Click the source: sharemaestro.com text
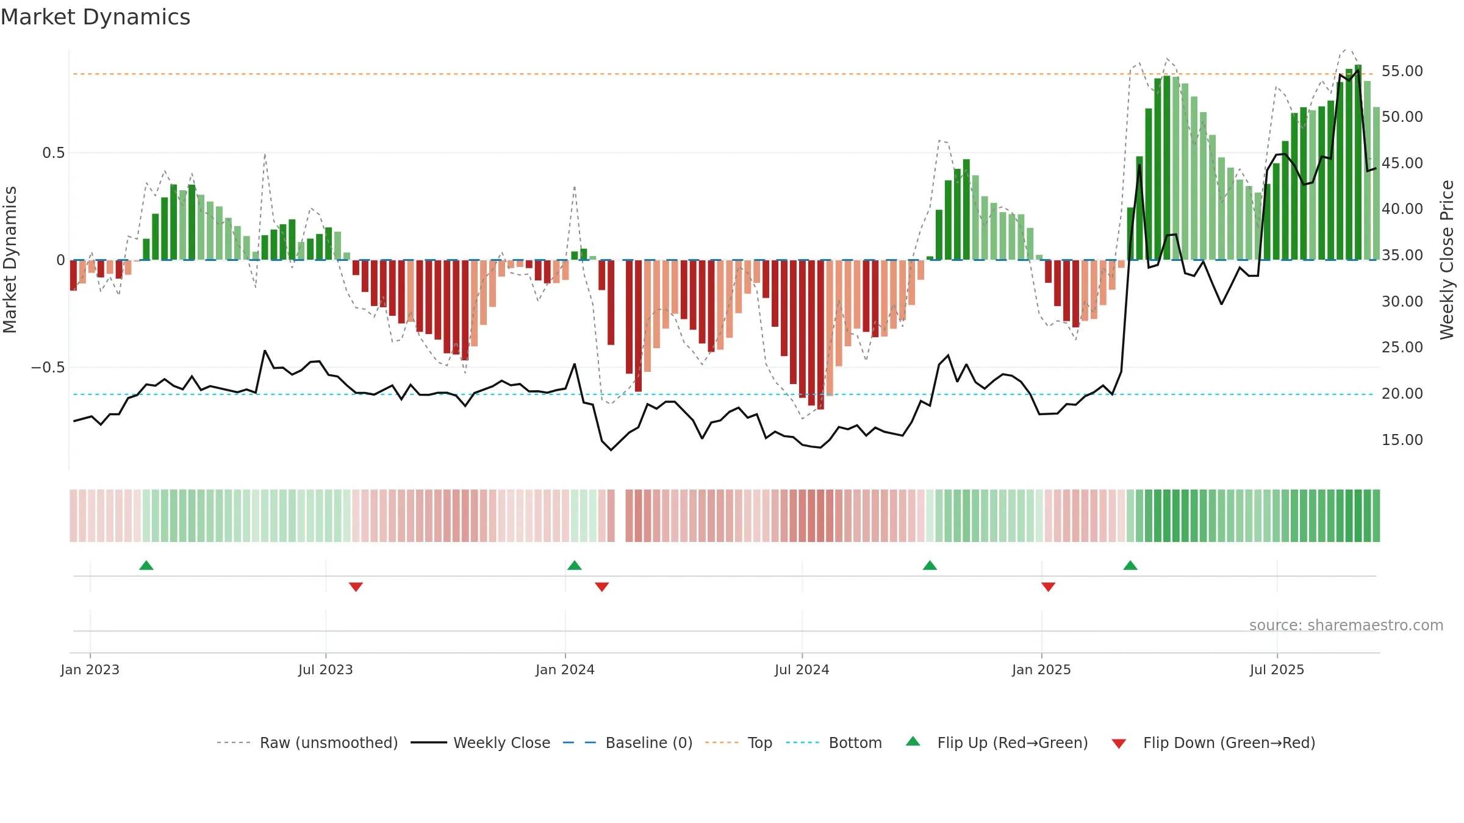The height and width of the screenshot is (823, 1464). [1346, 625]
